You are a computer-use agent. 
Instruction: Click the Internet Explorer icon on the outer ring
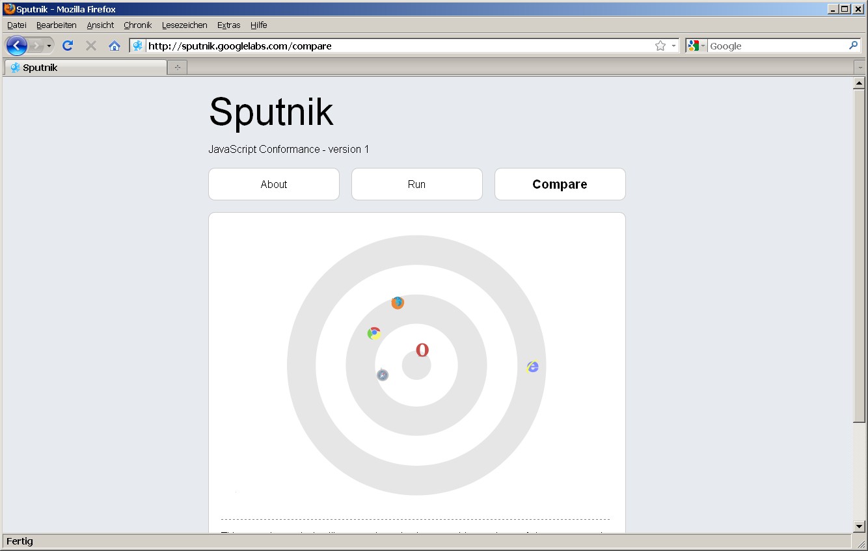click(x=532, y=367)
